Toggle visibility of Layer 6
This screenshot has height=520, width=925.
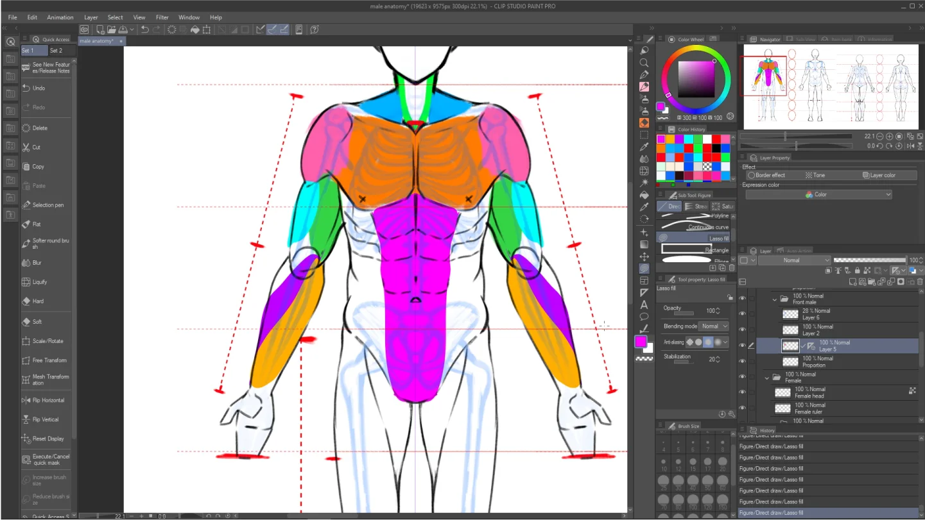[x=743, y=314]
